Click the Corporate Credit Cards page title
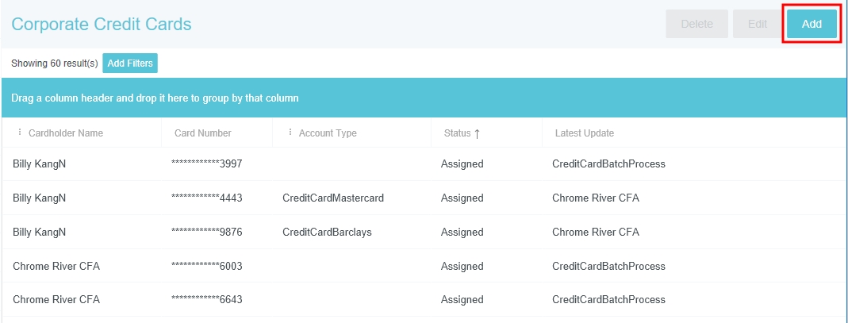The image size is (848, 323). 102,25
